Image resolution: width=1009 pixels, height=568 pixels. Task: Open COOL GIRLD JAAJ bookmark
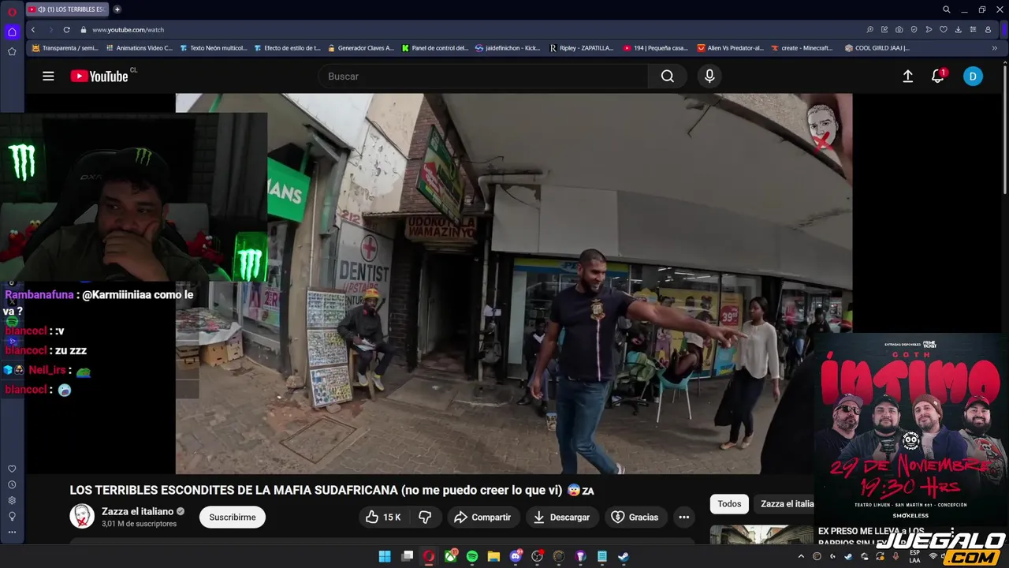[x=877, y=48]
